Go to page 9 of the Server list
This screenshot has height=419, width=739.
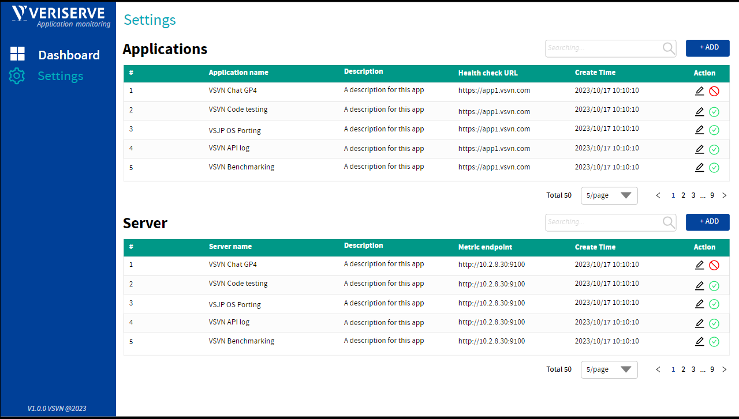pyautogui.click(x=712, y=369)
